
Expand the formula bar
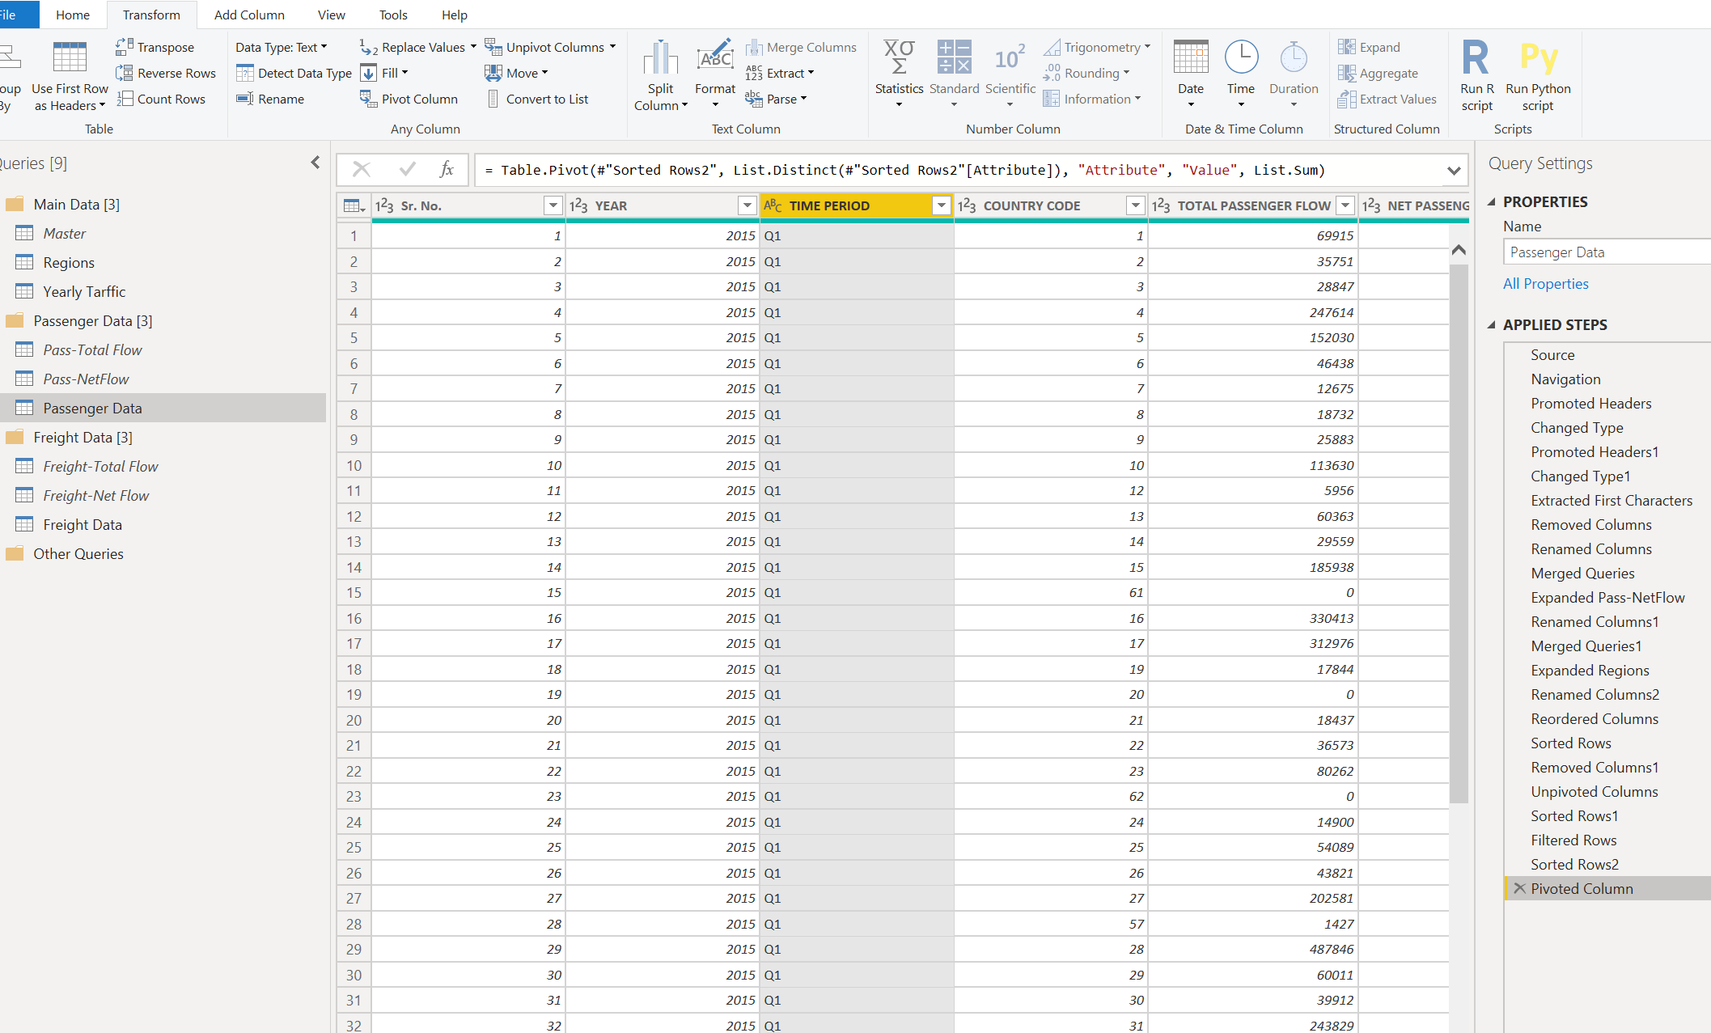[x=1454, y=171]
